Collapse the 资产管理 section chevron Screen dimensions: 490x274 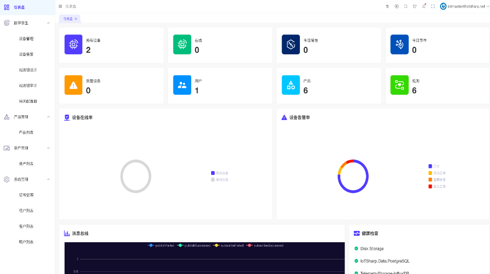[x=48, y=148]
